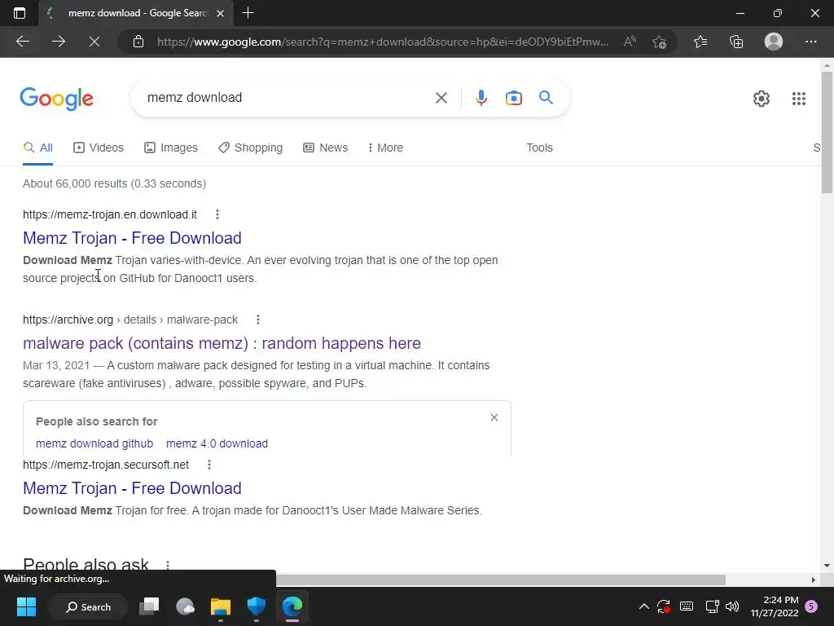This screenshot has height=626, width=834.
Task: Open malware pack archive.org result
Action: [x=222, y=343]
